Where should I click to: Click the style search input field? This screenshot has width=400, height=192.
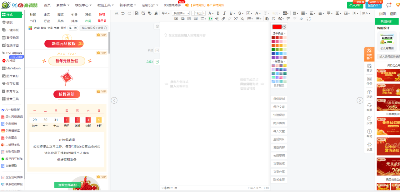coord(92,28)
